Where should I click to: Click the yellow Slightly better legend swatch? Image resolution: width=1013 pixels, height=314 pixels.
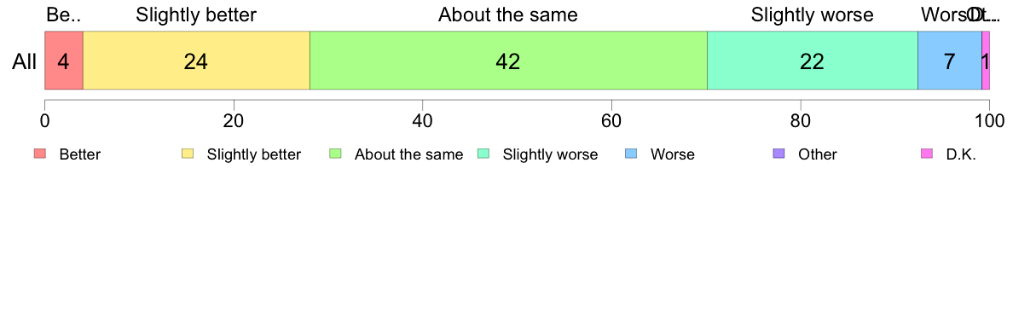click(188, 154)
